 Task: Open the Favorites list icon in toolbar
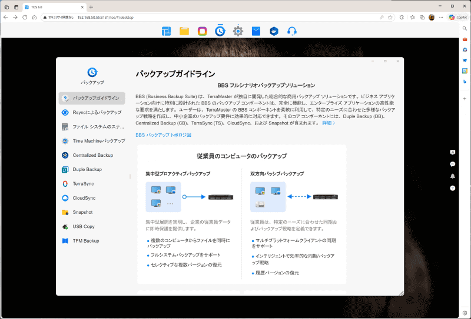413,18
